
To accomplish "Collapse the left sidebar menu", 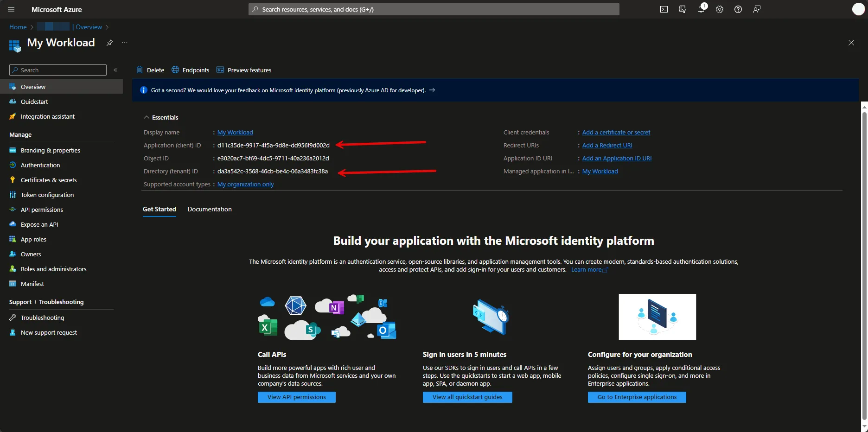I will pyautogui.click(x=115, y=70).
